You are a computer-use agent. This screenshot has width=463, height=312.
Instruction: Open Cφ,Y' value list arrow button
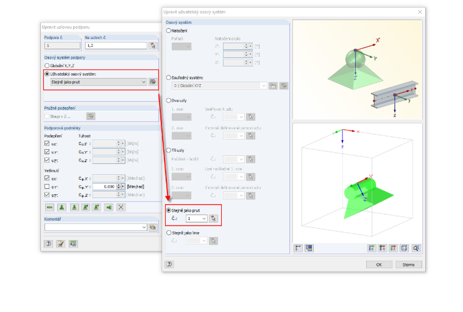123,186
